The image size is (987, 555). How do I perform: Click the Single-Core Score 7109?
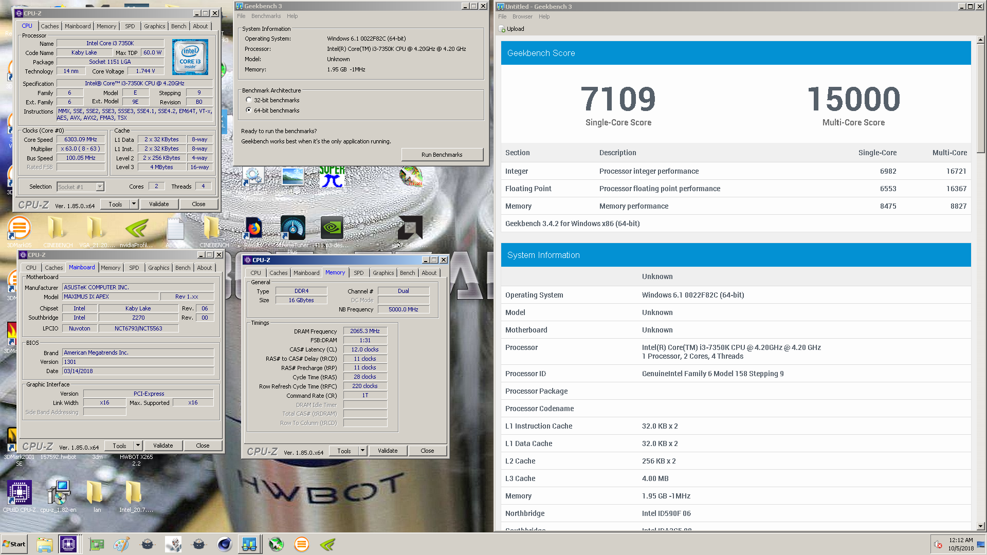pos(618,99)
